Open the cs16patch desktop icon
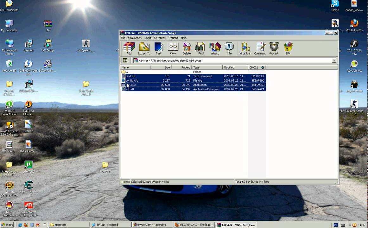 click(x=86, y=46)
